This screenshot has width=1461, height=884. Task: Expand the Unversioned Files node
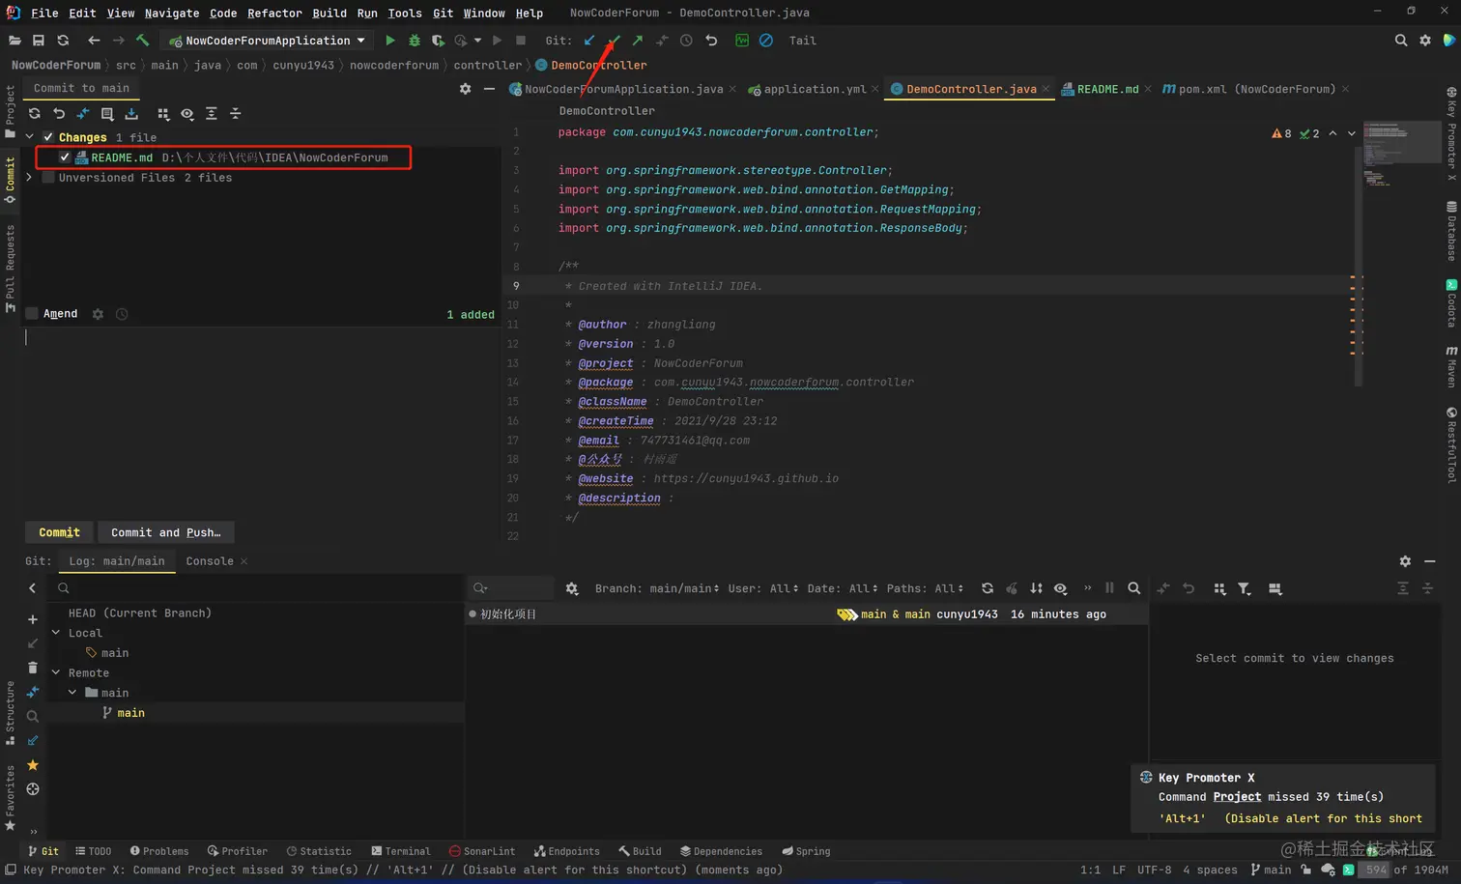point(30,178)
